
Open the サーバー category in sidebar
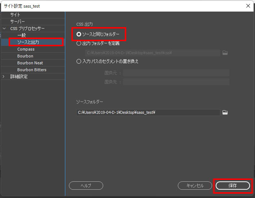[17, 22]
